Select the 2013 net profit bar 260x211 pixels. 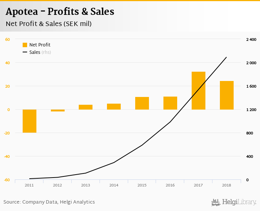(86, 107)
